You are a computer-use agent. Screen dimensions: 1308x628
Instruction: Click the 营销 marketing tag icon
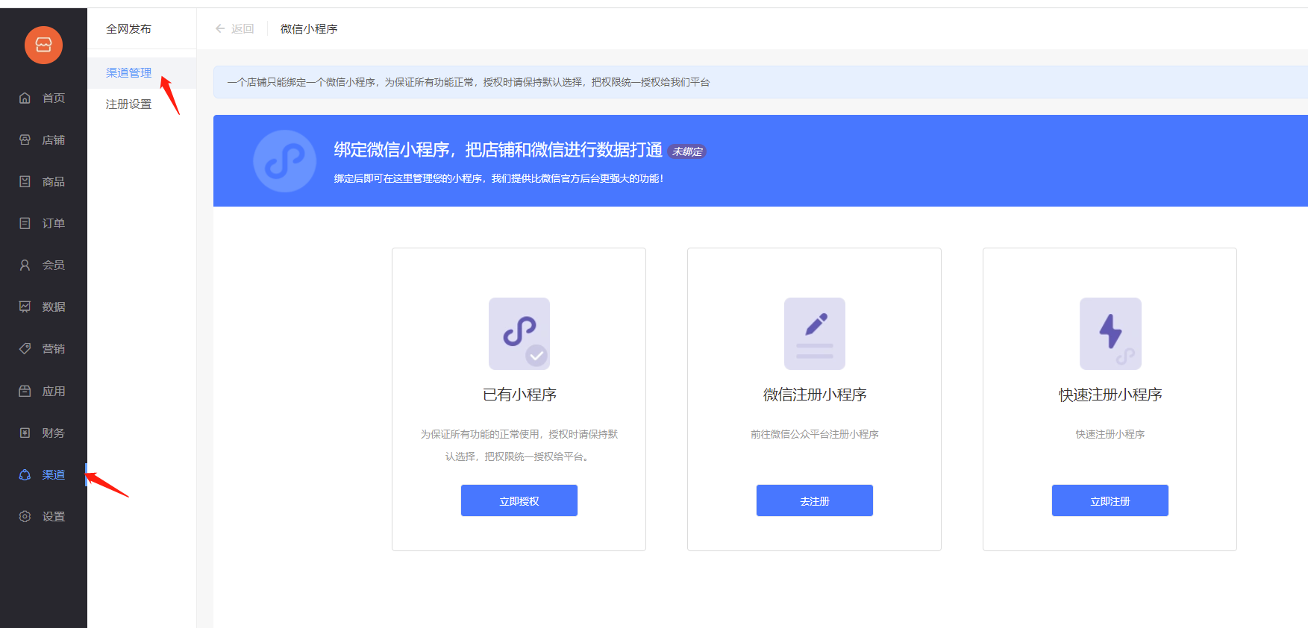pos(25,348)
